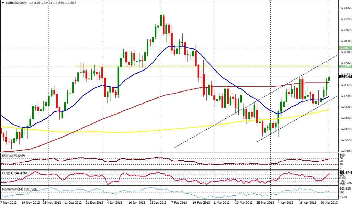Click the 1.32704 price level tag
Viewport: 352px width, 205px height.
coord(344,67)
